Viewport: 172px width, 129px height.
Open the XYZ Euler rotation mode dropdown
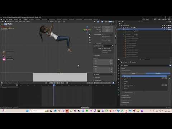(103, 74)
